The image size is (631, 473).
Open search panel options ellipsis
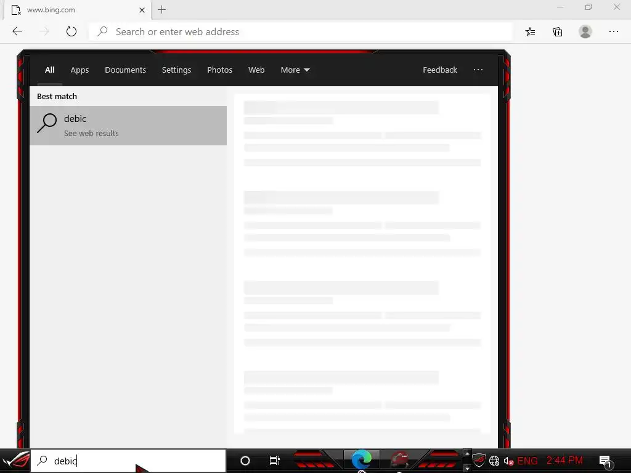point(478,70)
